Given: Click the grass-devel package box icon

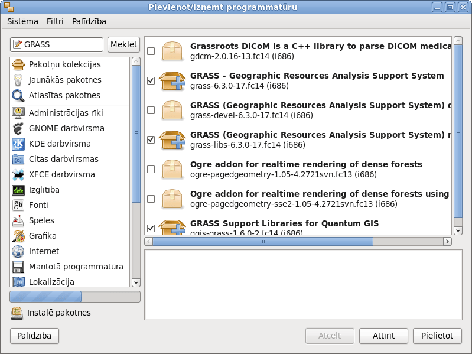Looking at the screenshot, I should coord(172,111).
